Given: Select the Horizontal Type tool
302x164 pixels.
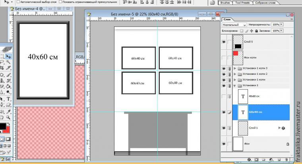Looking at the screenshot, I should pyautogui.click(x=9, y=99).
